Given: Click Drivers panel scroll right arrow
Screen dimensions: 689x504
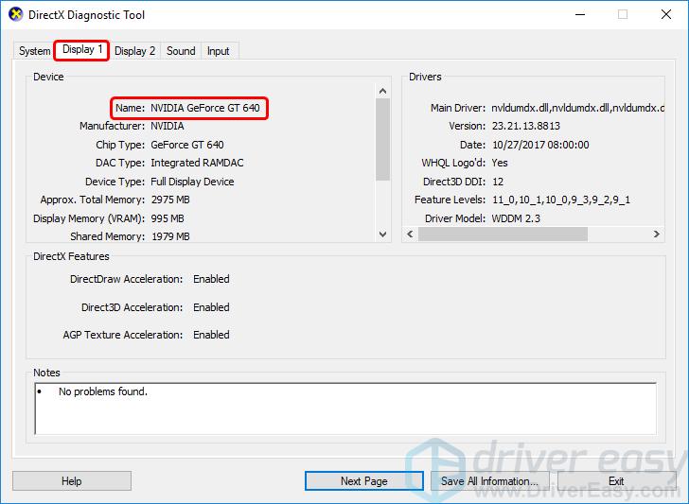Looking at the screenshot, I should coord(657,234).
